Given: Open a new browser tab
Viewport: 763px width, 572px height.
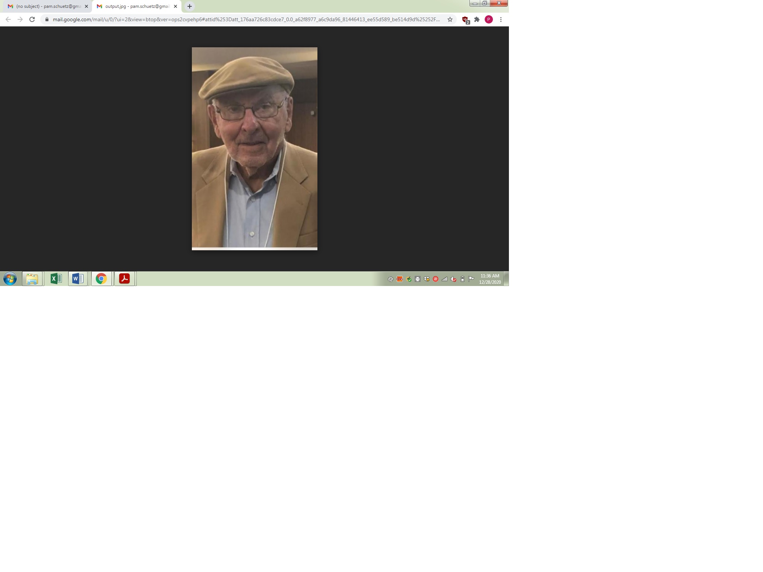Looking at the screenshot, I should pos(190,6).
